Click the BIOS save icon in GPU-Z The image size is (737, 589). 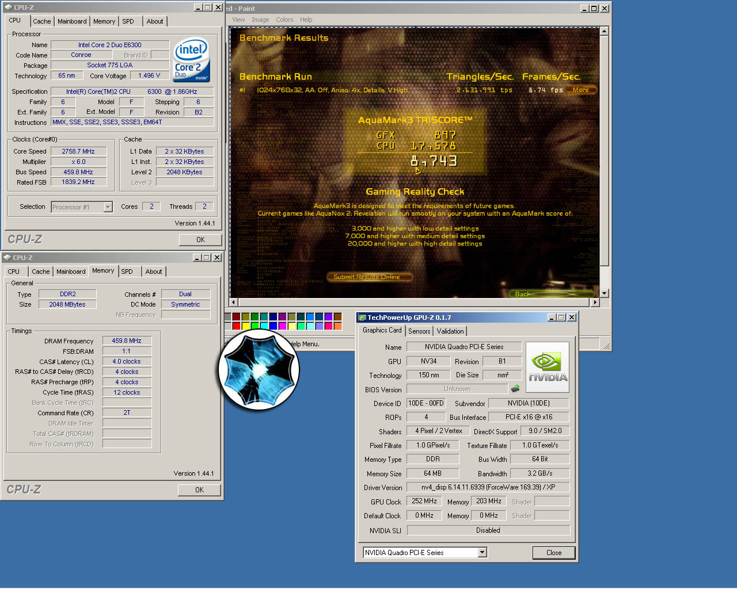click(x=515, y=389)
